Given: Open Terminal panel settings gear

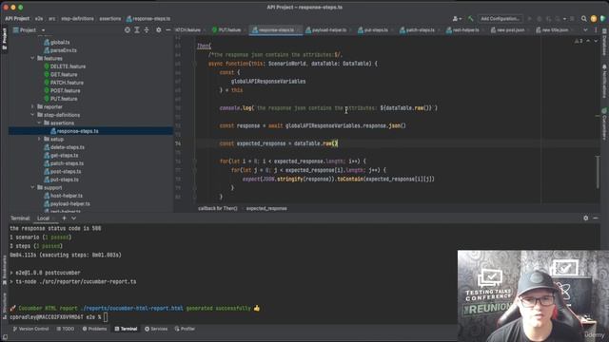Looking at the screenshot, I should click(586, 218).
